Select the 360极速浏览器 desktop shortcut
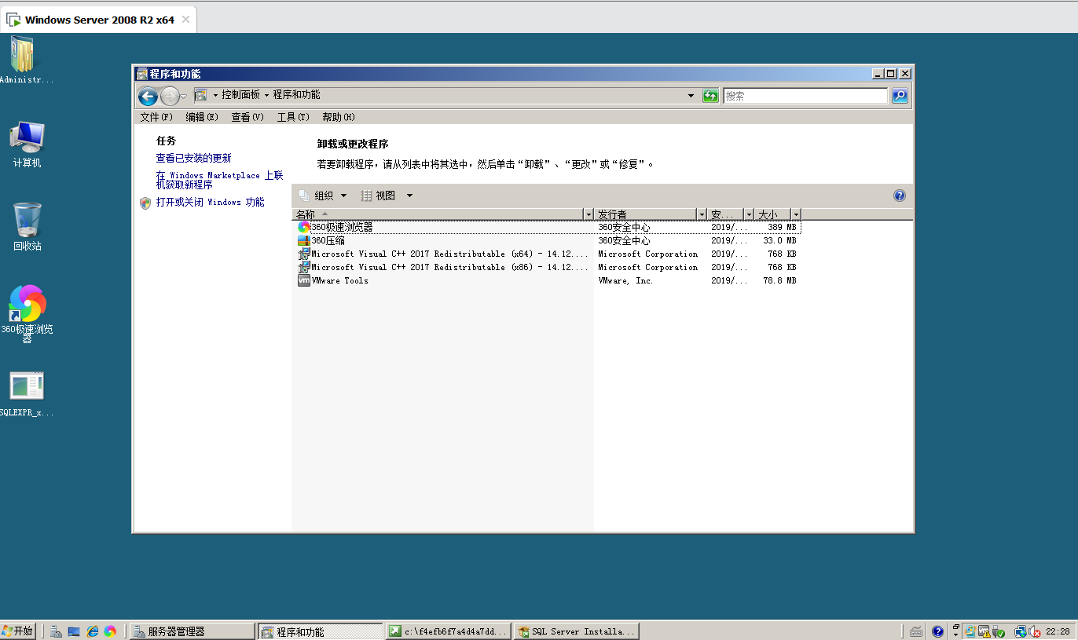Viewport: 1078px width, 640px height. tap(27, 314)
